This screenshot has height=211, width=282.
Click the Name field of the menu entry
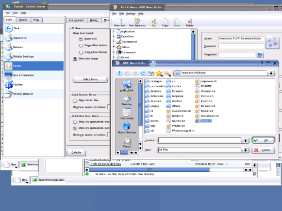coord(241,39)
